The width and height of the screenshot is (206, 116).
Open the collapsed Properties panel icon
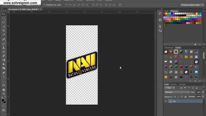[x=160, y=20]
